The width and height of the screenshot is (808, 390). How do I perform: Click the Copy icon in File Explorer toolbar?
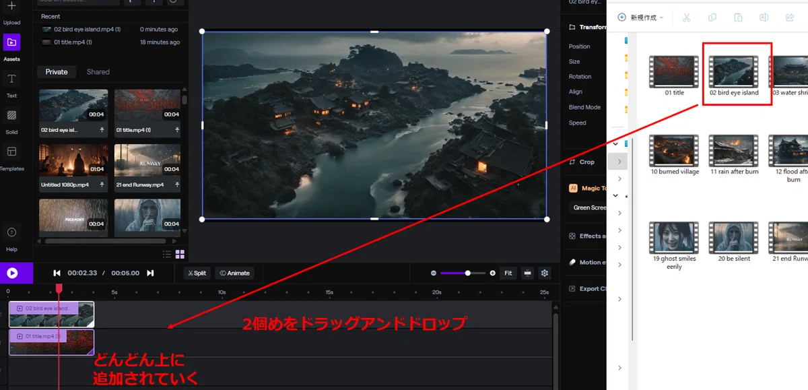tap(712, 18)
